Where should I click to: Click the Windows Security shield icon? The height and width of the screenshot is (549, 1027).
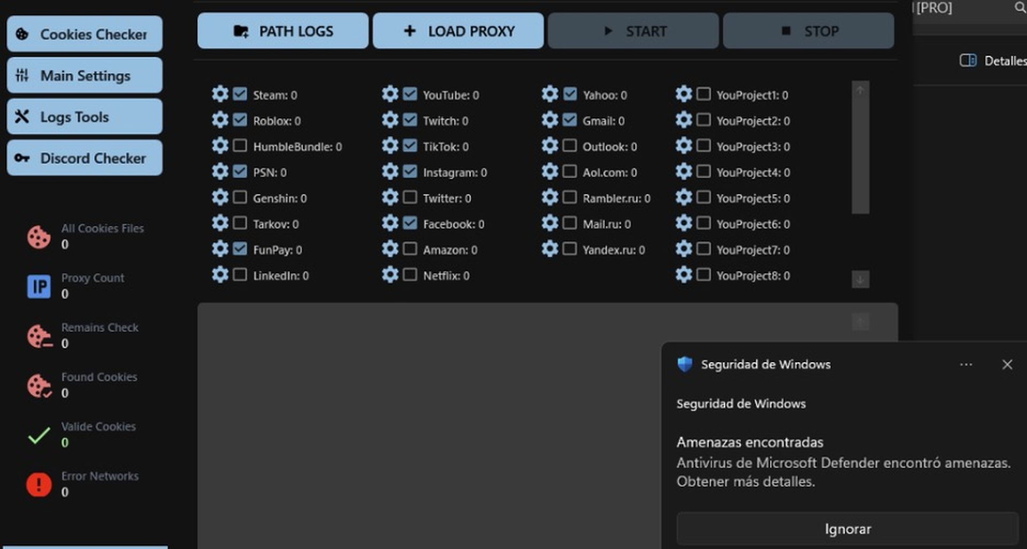click(x=685, y=364)
